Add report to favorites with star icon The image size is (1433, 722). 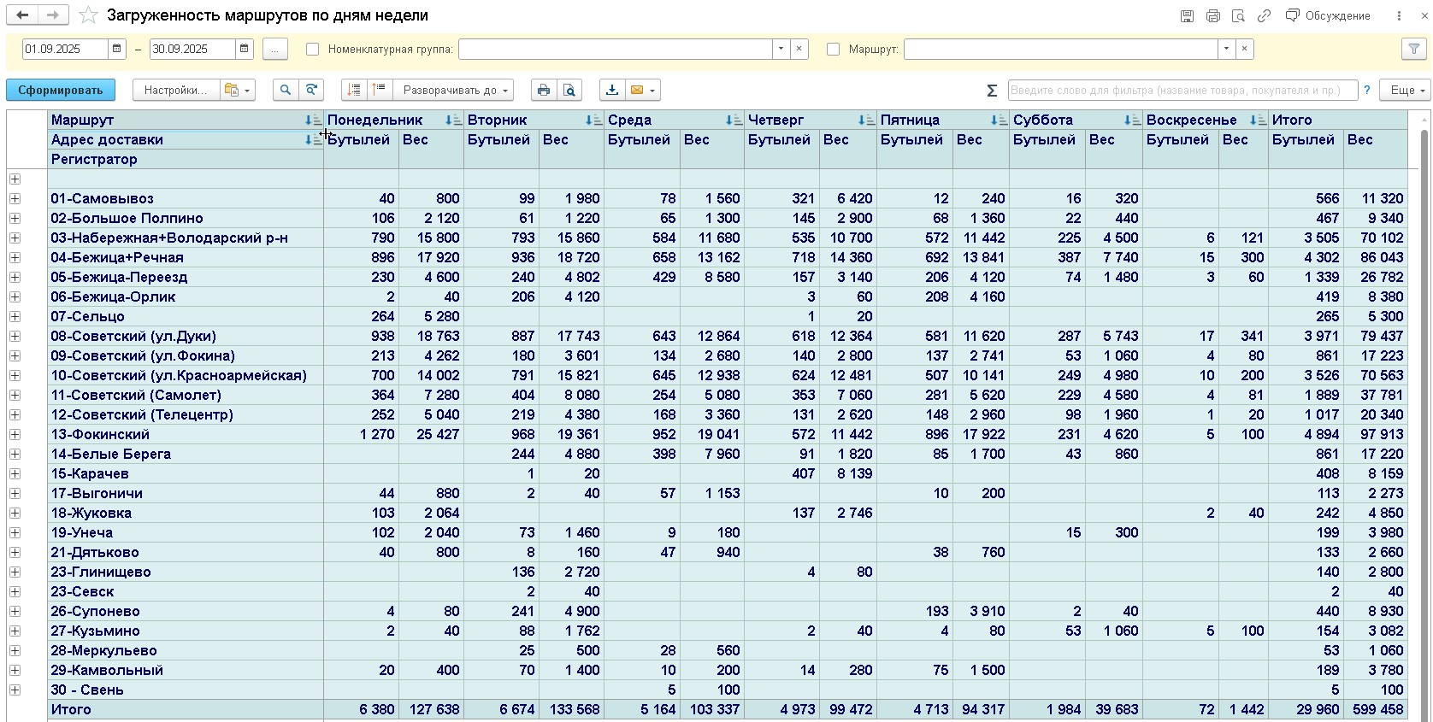88,15
